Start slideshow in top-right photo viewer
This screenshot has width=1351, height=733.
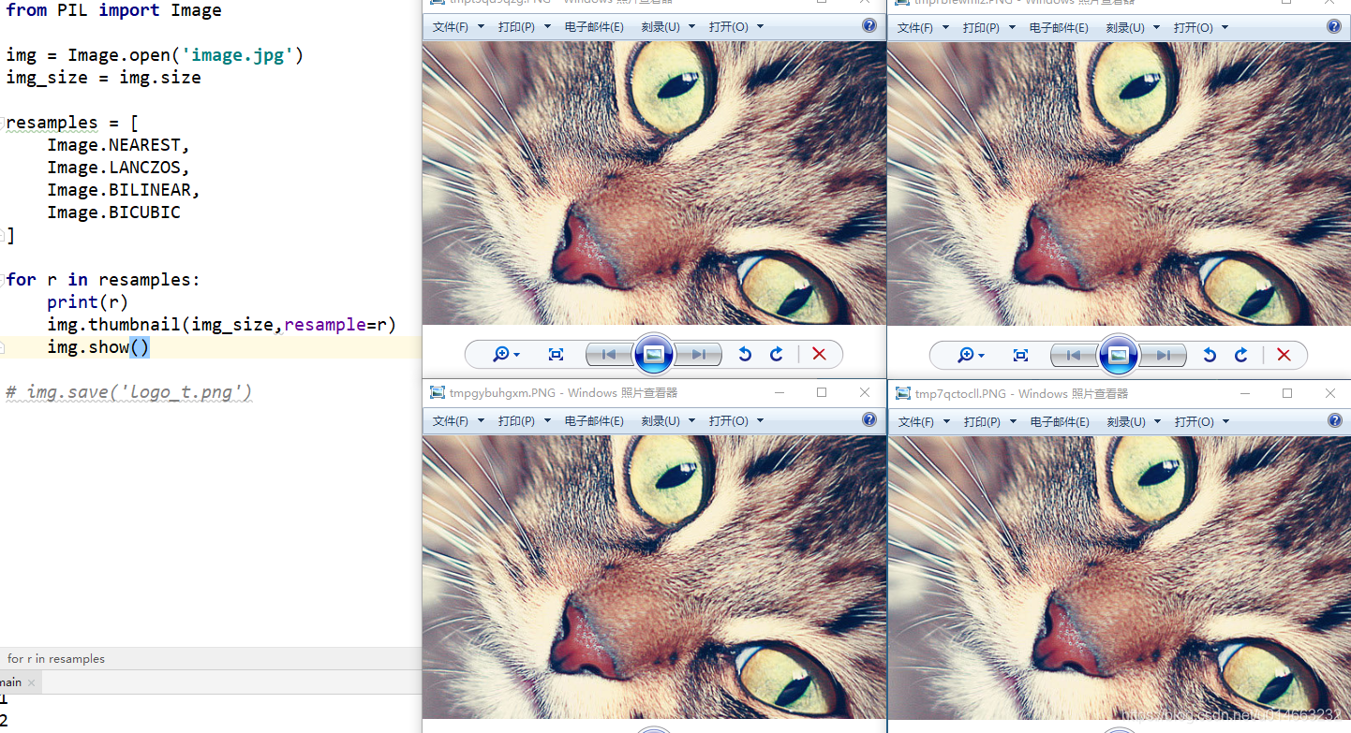click(1119, 355)
